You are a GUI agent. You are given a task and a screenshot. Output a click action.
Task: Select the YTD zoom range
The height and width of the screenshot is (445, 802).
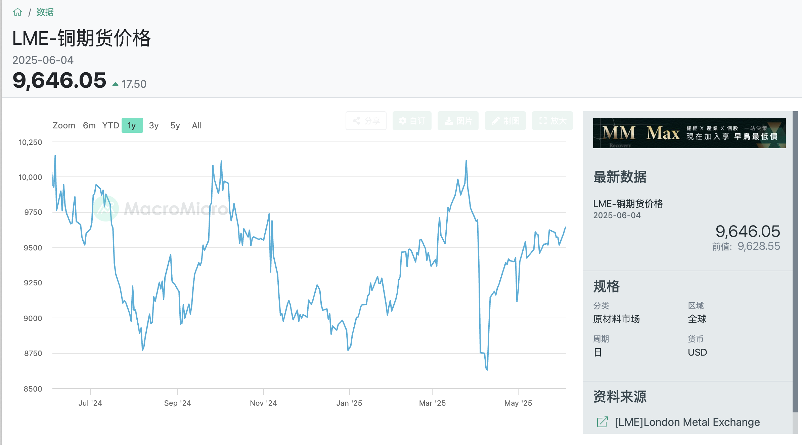[x=110, y=125]
